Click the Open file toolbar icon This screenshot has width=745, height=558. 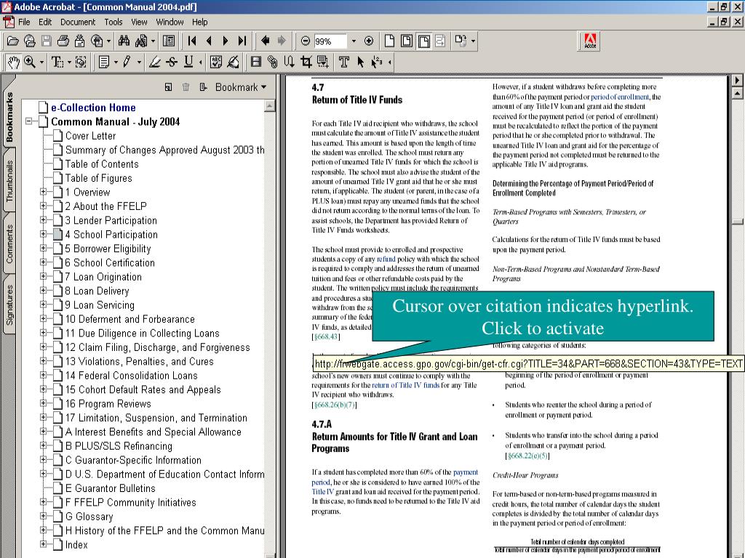tap(12, 41)
